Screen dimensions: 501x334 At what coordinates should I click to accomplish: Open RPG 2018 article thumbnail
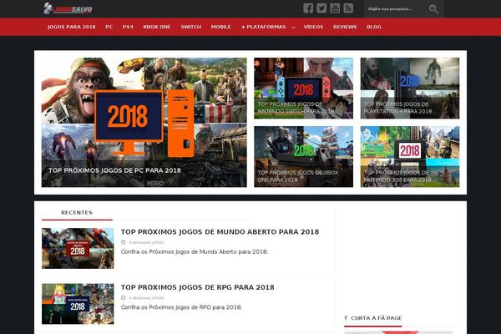pyautogui.click(x=78, y=304)
